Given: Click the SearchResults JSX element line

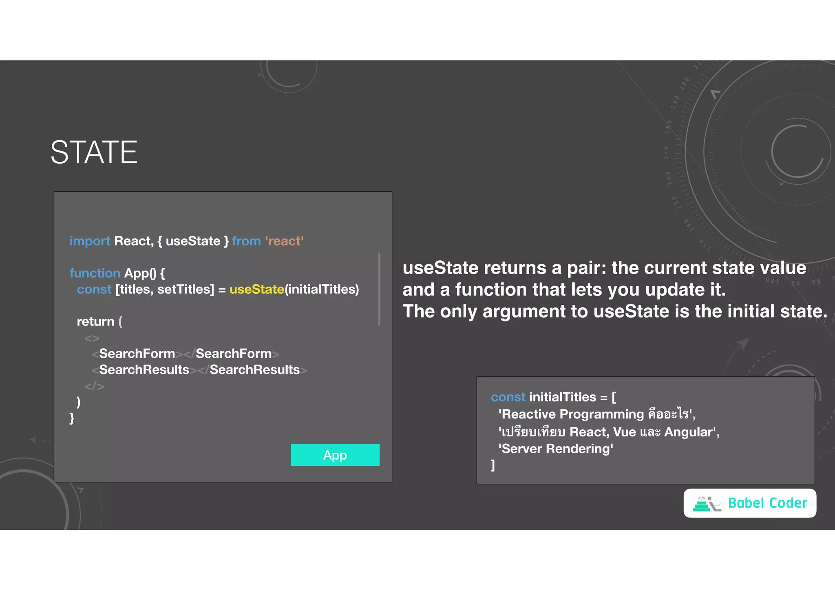Looking at the screenshot, I should click(x=199, y=370).
